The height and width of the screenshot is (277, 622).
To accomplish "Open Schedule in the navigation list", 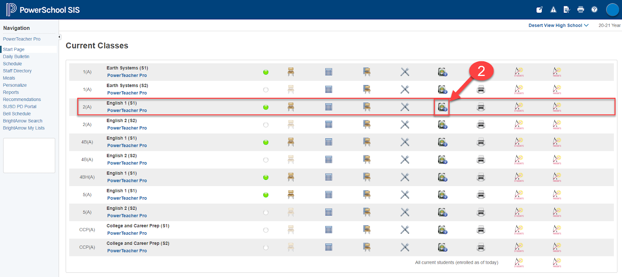I will tap(12, 64).
